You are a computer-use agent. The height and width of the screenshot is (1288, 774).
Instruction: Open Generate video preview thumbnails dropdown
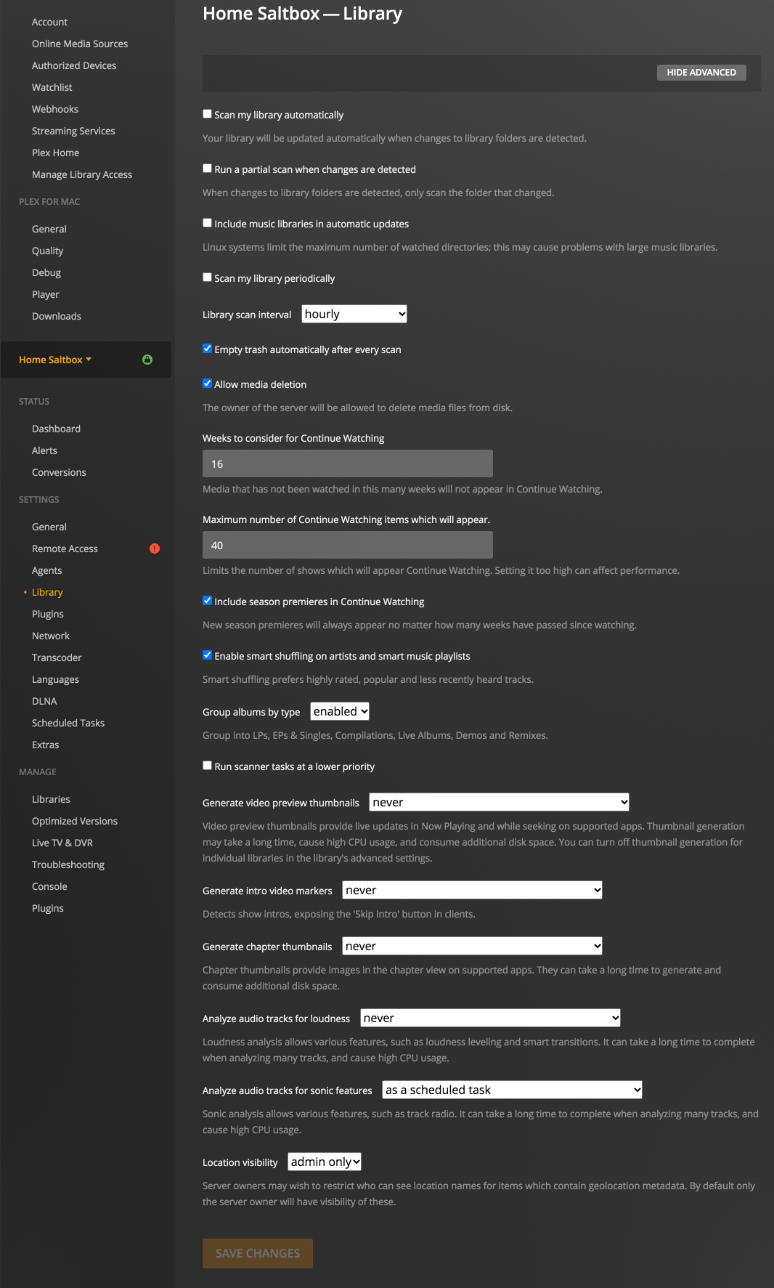click(499, 802)
